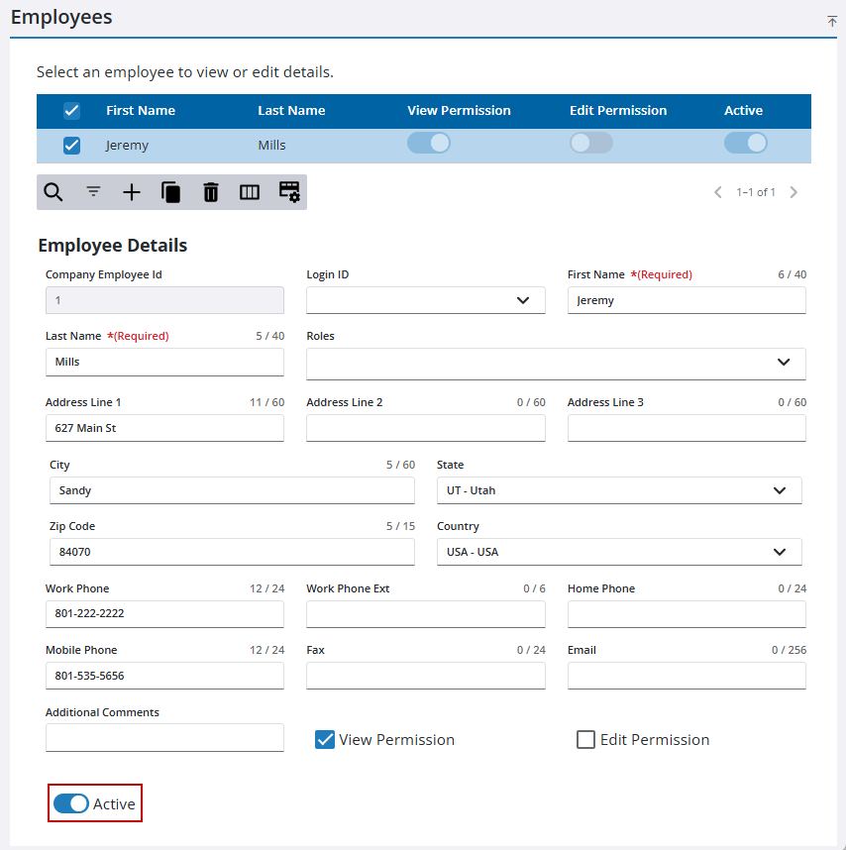Delete the selected employee
846x850 pixels.
click(x=210, y=191)
